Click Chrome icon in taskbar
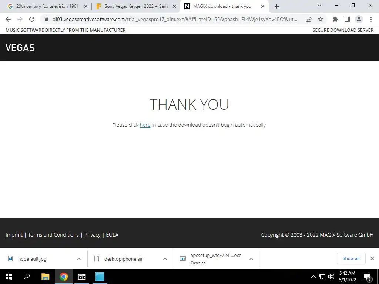Viewport: 379px width, 284px height. coord(64,277)
